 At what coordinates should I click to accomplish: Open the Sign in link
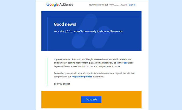coord(132,5)
